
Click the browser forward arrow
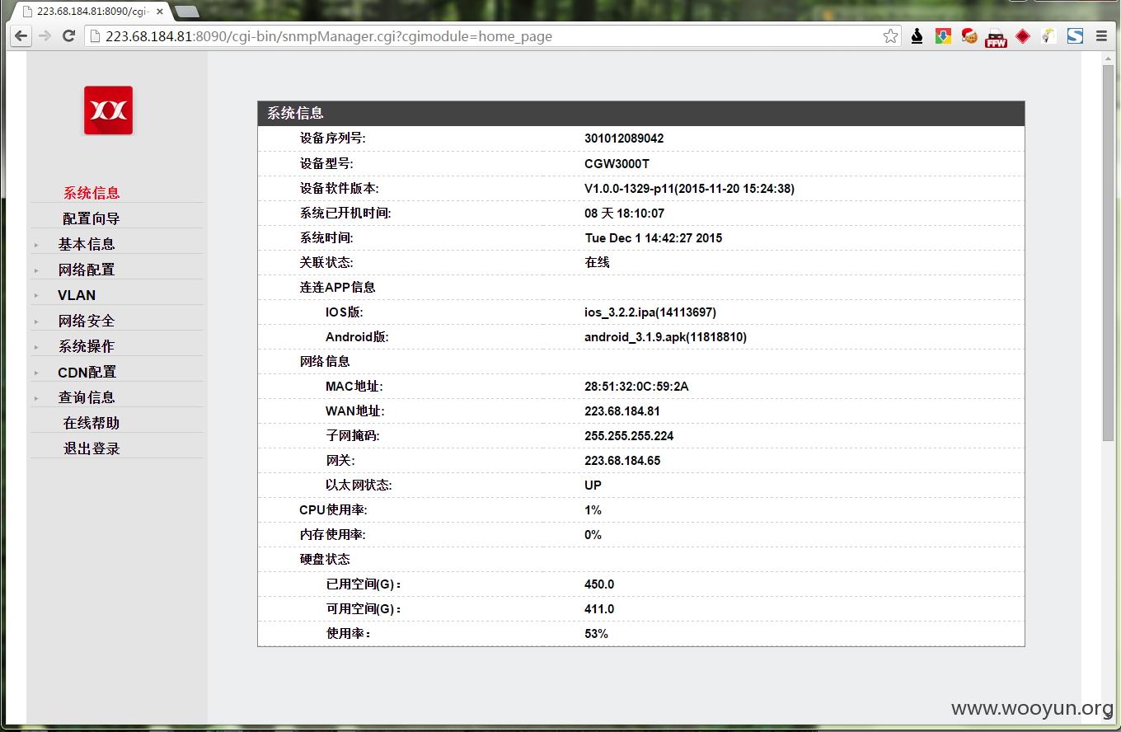point(45,36)
